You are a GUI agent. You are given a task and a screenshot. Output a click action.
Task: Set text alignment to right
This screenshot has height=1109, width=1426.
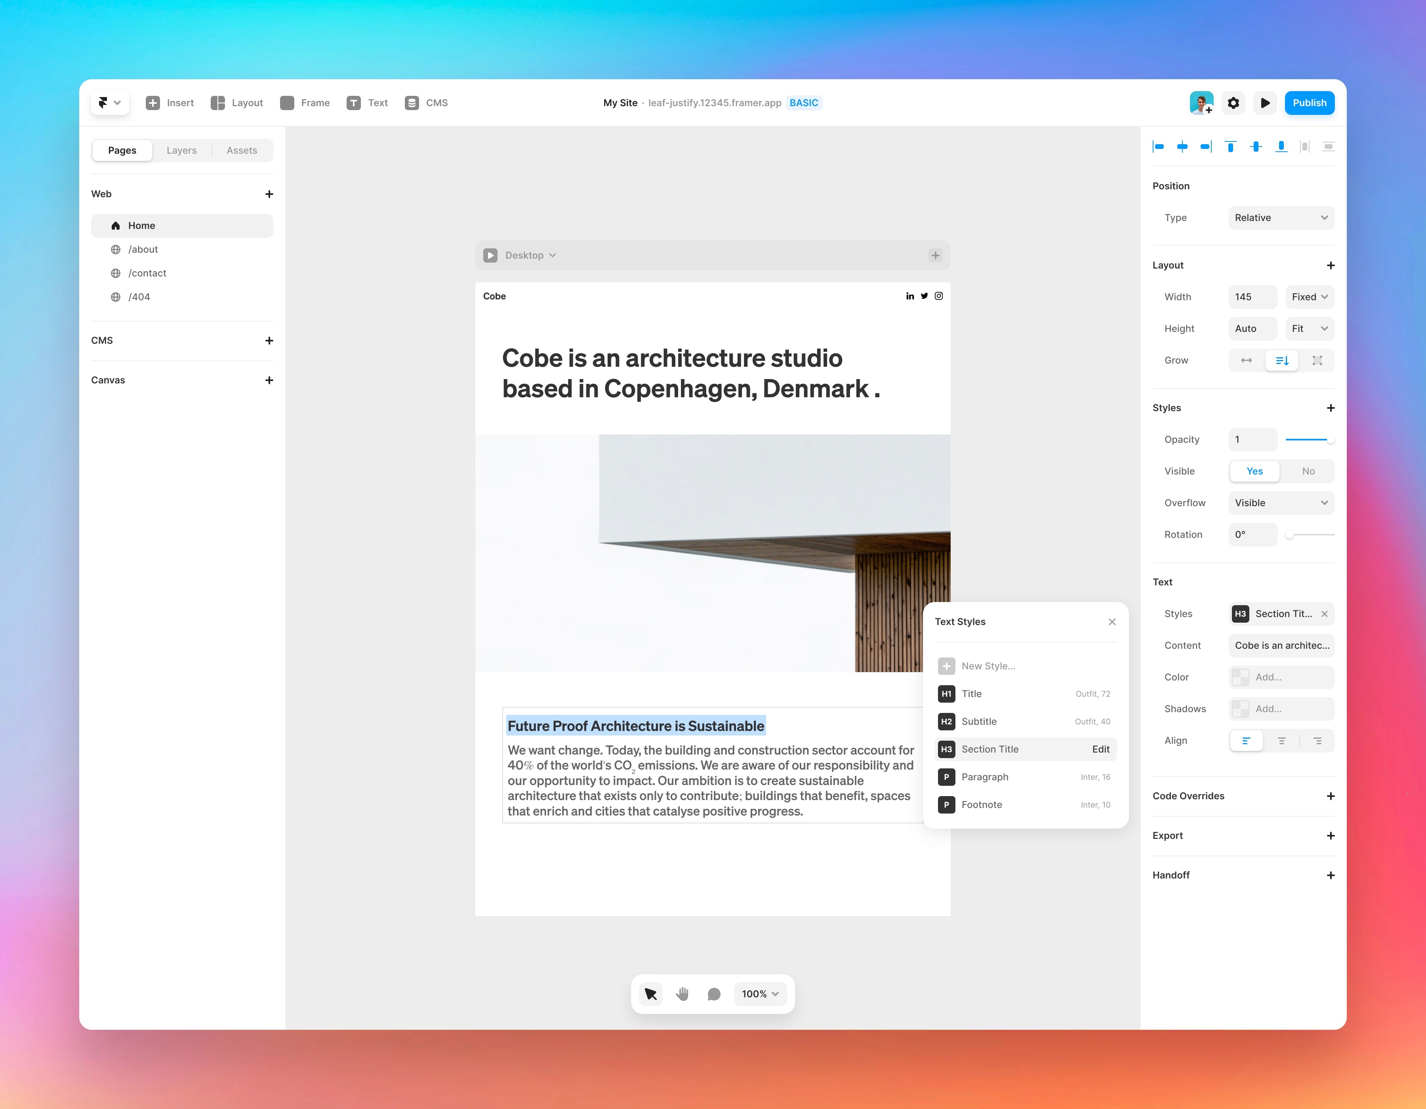coord(1317,741)
